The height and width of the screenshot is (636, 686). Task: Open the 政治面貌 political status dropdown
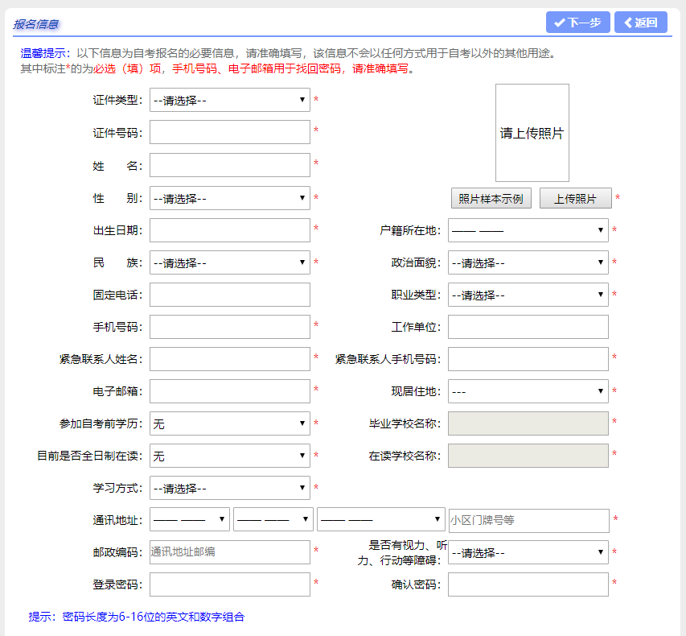pos(528,262)
